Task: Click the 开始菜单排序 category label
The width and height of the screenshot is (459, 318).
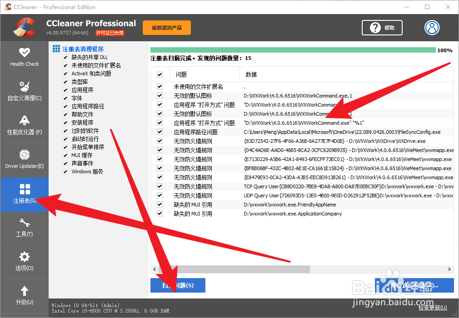Action: 88,147
